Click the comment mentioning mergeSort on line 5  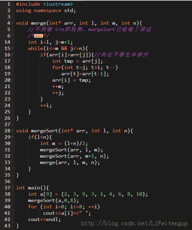pyautogui.click(x=89, y=29)
